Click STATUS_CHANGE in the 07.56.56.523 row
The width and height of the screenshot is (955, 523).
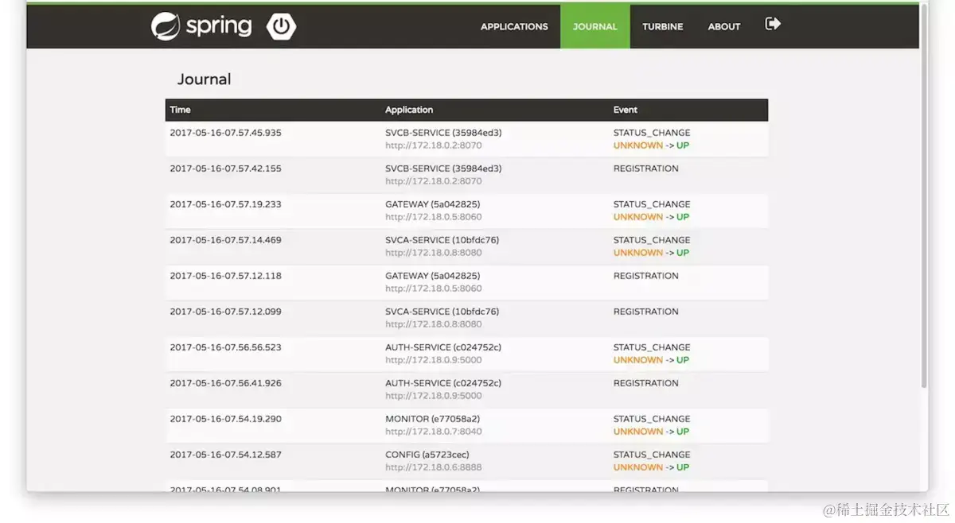pos(652,347)
